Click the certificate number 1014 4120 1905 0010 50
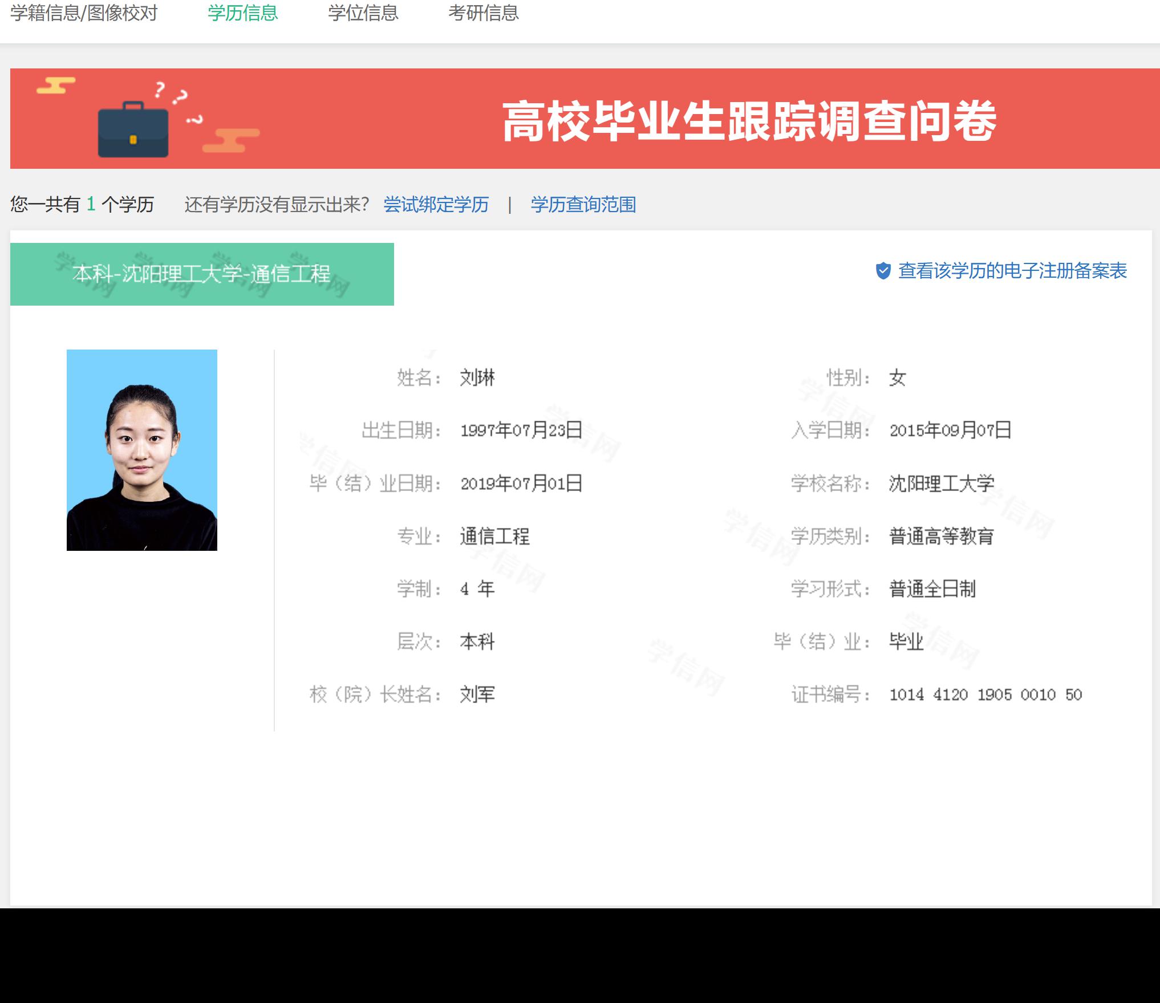 point(985,695)
